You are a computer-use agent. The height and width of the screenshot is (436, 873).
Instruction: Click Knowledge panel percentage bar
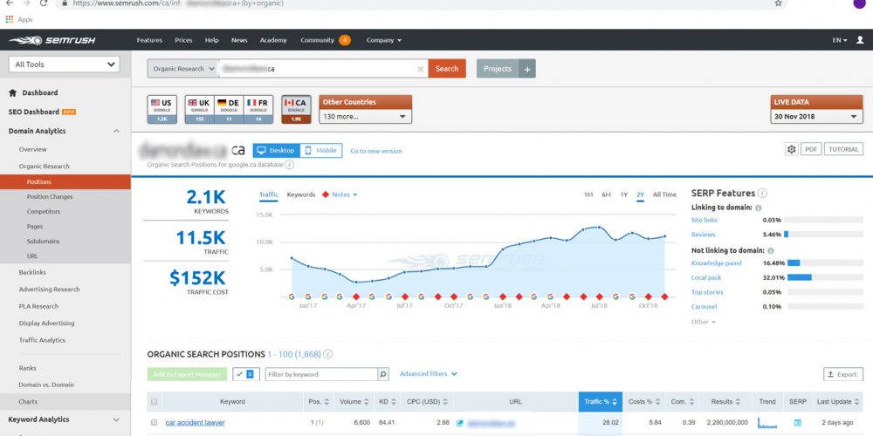tap(825, 263)
